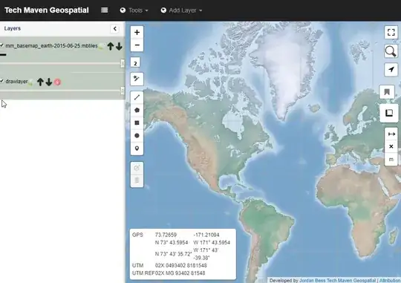
Task: Zoom out on the map
Action: pos(137,45)
